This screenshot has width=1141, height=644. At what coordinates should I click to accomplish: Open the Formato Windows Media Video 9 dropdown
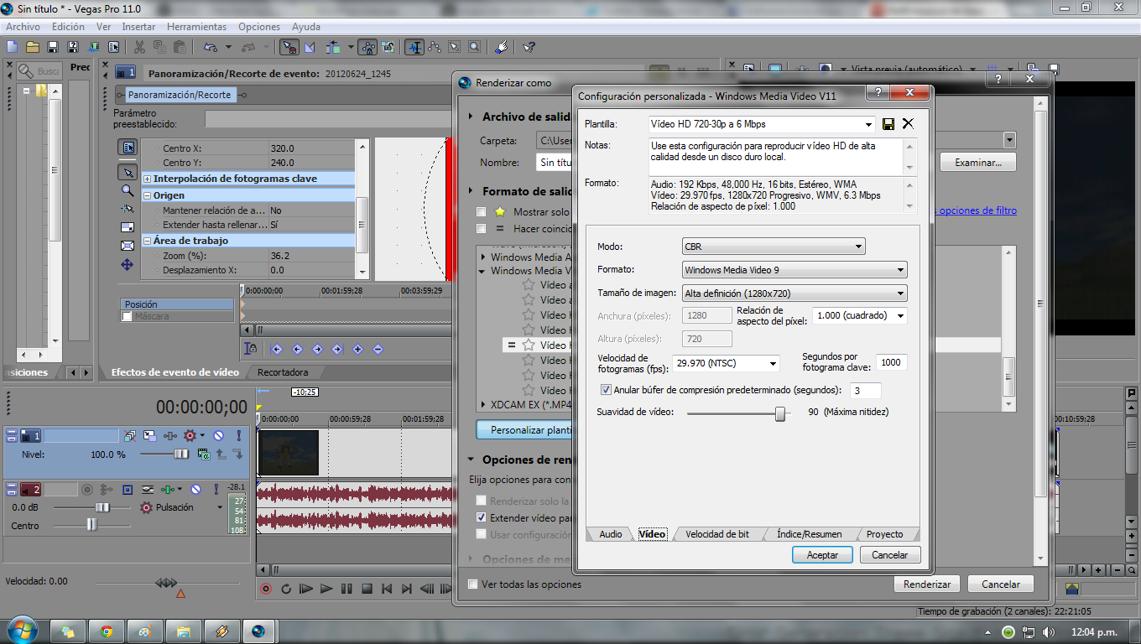pyautogui.click(x=795, y=270)
